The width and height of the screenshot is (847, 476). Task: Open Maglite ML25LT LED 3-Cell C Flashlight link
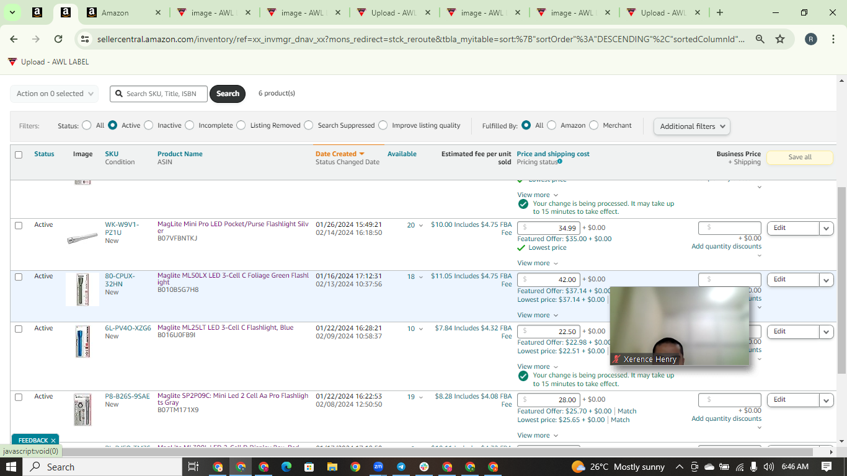click(226, 327)
